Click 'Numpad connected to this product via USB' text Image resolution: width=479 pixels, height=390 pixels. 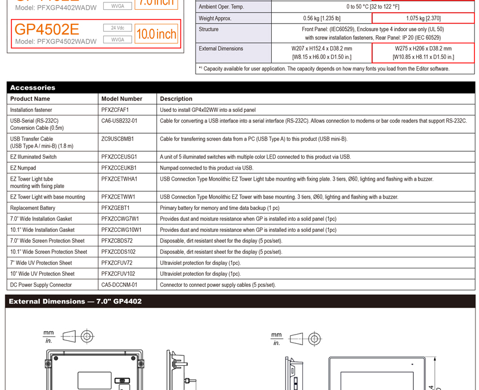click(x=207, y=168)
